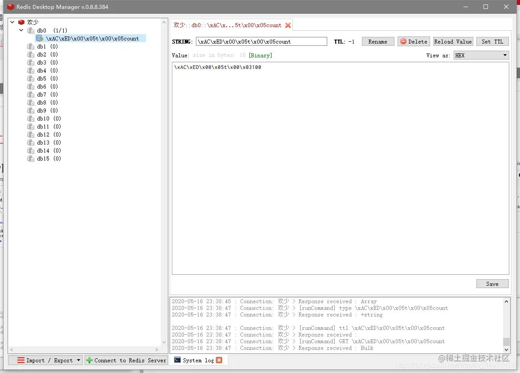Viewport: 520px width, 373px height.
Task: Click the Redis Desktop Manager title bar logo
Action: (11, 7)
